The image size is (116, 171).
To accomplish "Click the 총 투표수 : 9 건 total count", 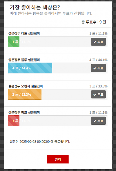I will click(94, 22).
